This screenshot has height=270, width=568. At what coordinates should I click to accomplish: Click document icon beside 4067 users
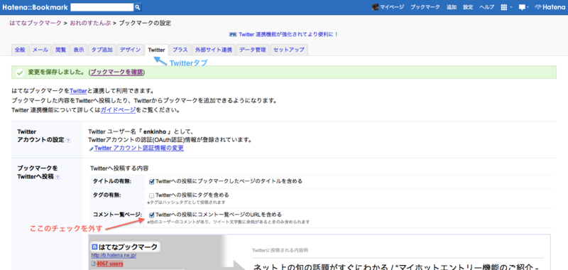pos(94,264)
